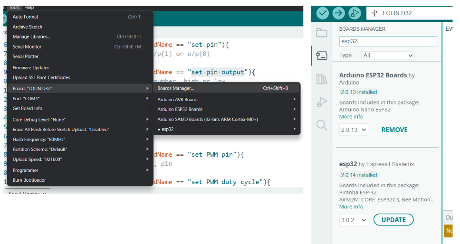The width and height of the screenshot is (460, 244).
Task: Click the "2.0.14 installed" label
Action: (x=359, y=175)
